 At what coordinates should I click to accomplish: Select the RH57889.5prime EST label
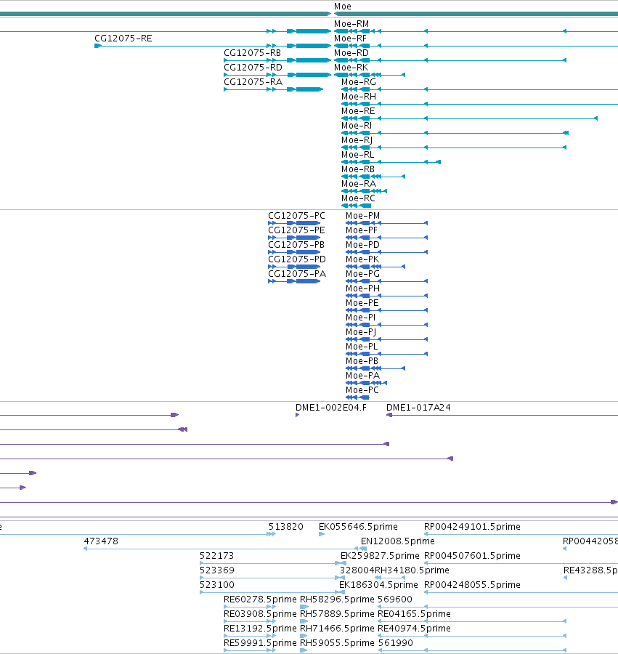pos(337,614)
